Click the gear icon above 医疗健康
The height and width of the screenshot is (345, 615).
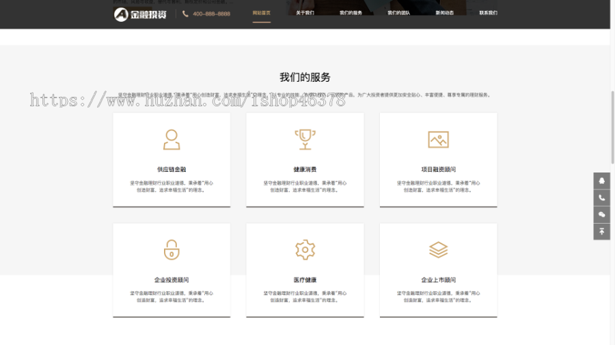(x=305, y=250)
